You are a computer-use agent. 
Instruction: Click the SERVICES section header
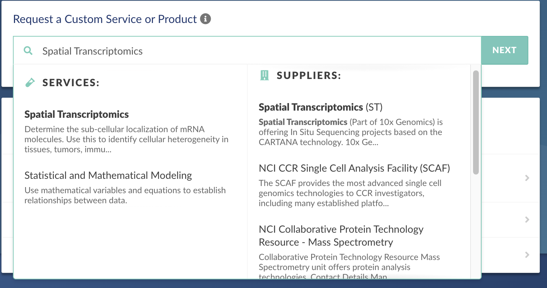pyautogui.click(x=71, y=83)
